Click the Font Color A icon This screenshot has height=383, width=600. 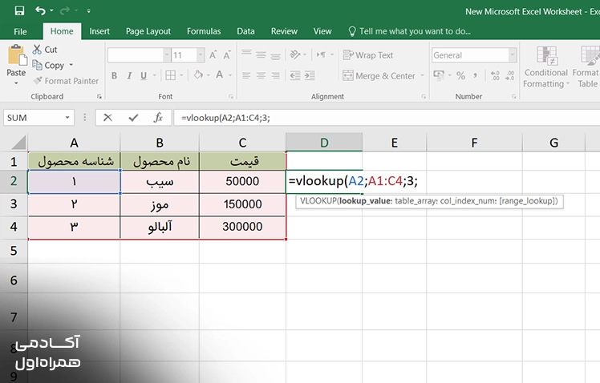point(220,75)
